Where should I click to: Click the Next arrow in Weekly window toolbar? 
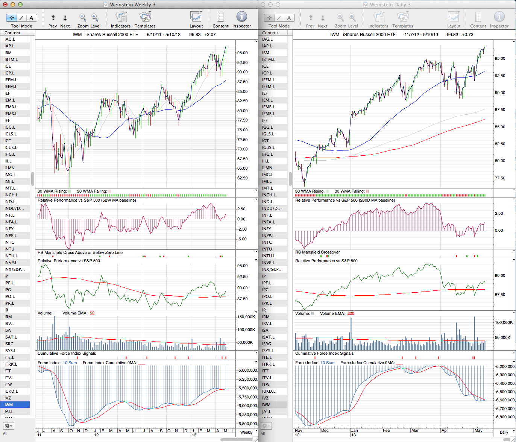[x=65, y=18]
